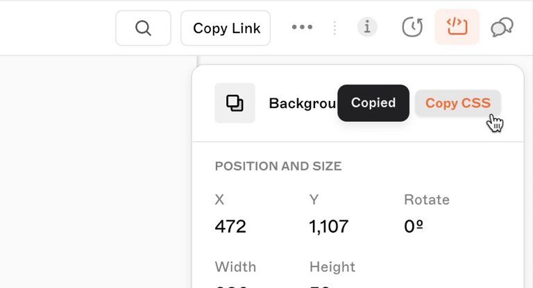The height and width of the screenshot is (288, 533).
Task: Click the Copy CSS button
Action: coord(458,103)
